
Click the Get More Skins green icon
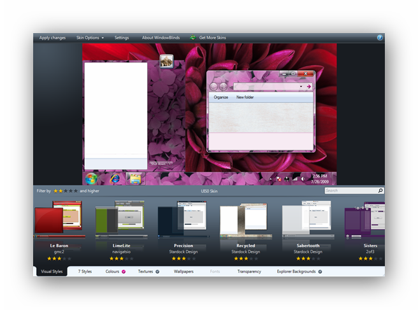pos(193,38)
